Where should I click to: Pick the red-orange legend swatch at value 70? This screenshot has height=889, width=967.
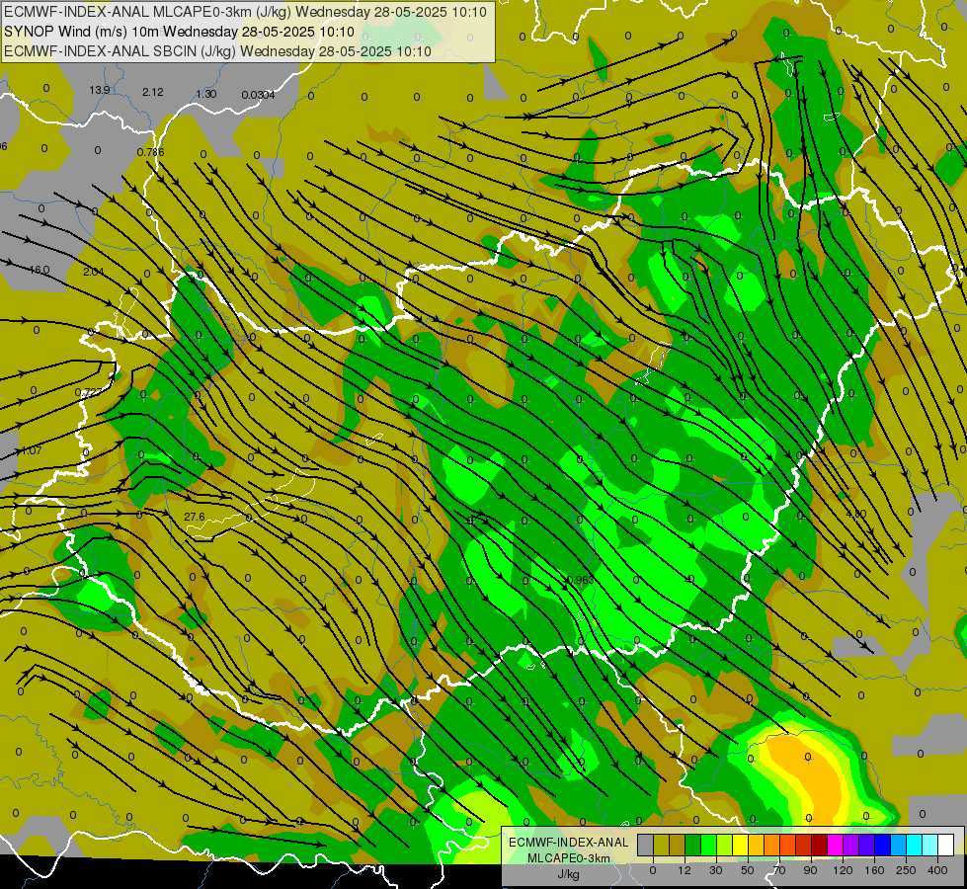point(788,845)
